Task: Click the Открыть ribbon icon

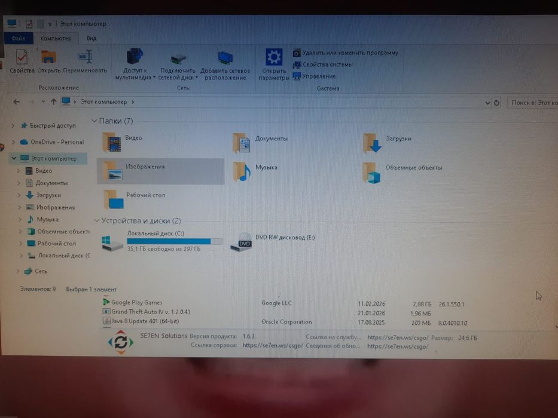Action: 49,57
